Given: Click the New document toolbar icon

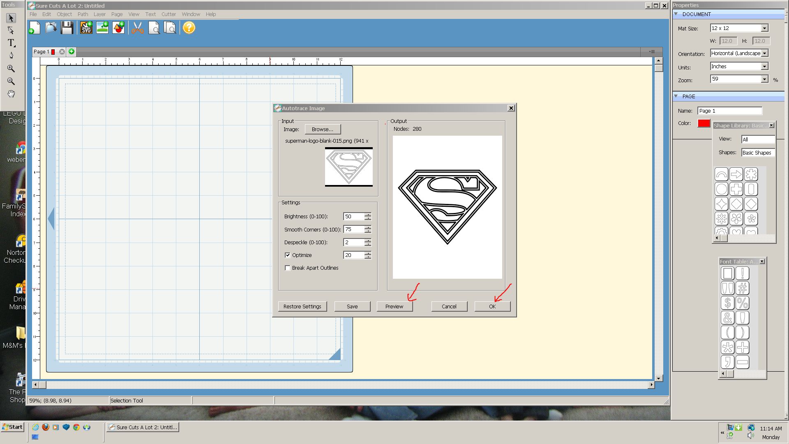Looking at the screenshot, I should [35, 28].
